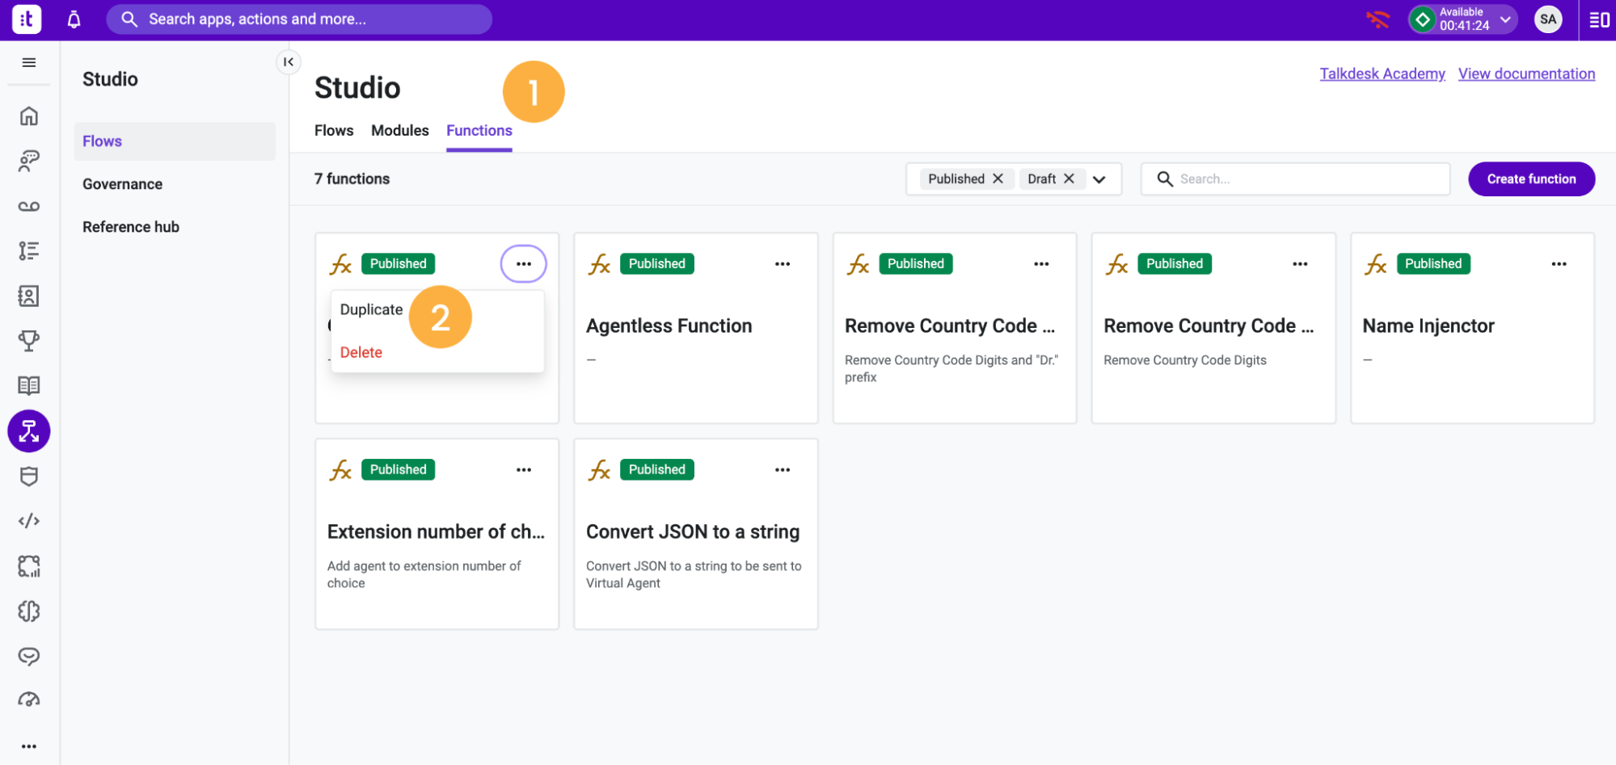1616x765 pixels.
Task: Open the right panel toggle icon
Action: pyautogui.click(x=1599, y=19)
